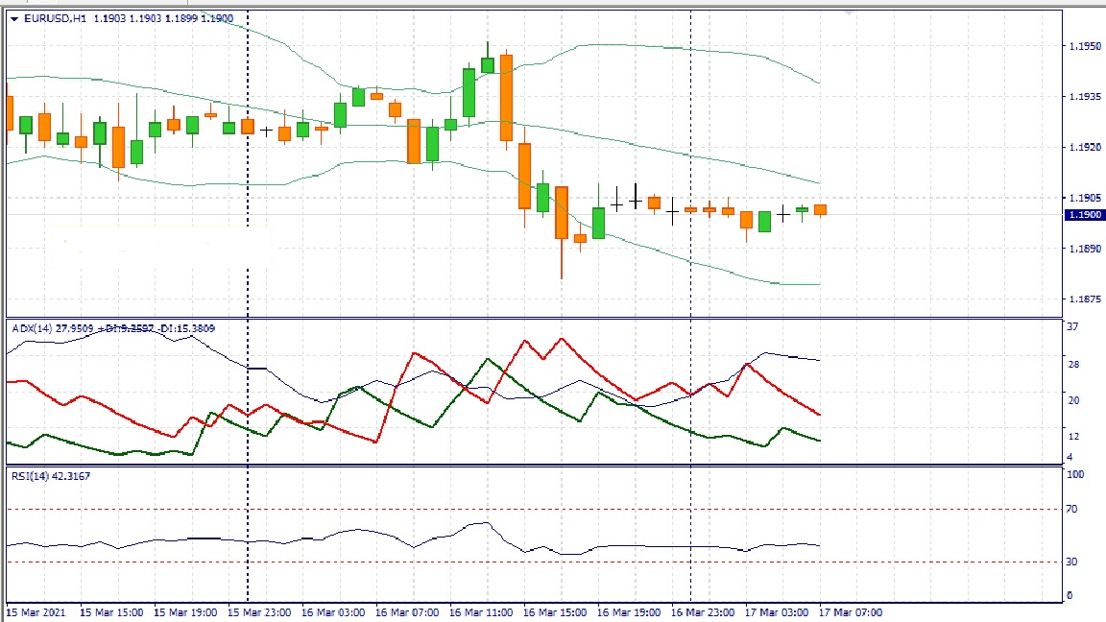The height and width of the screenshot is (622, 1106).
Task: Click the ADX(14) indicator label
Action: coord(34,328)
